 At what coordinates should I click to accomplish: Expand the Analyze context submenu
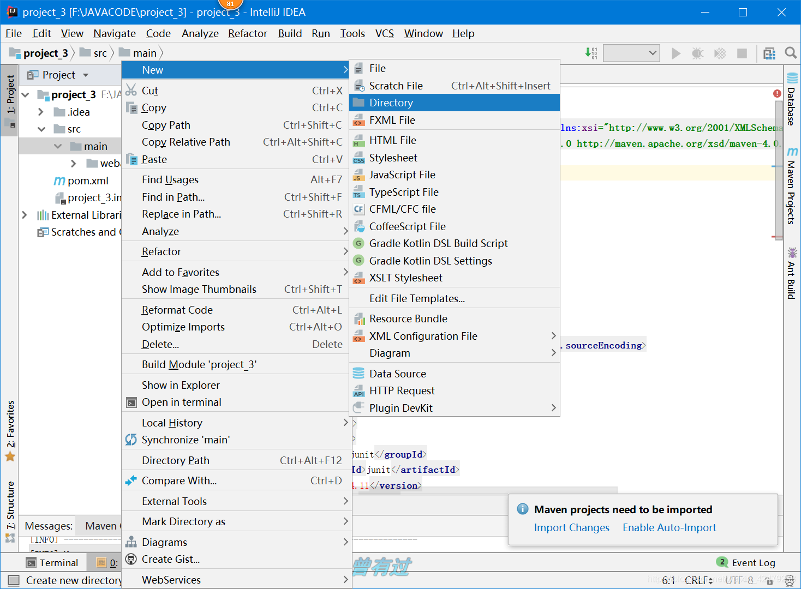coord(236,231)
